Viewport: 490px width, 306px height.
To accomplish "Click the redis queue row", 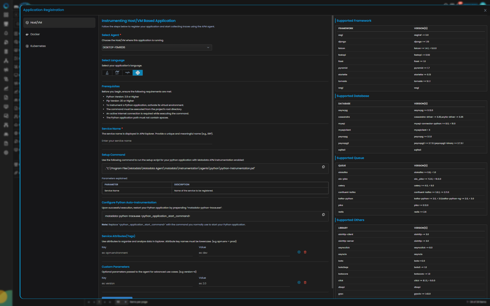I will (411, 212).
